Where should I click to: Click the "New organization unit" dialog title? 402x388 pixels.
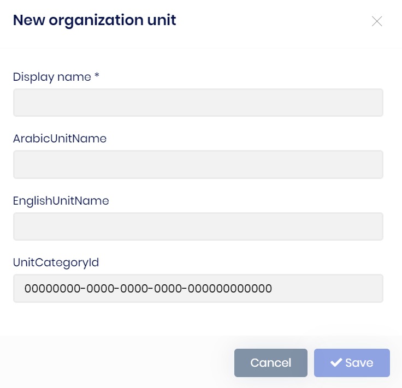(94, 21)
